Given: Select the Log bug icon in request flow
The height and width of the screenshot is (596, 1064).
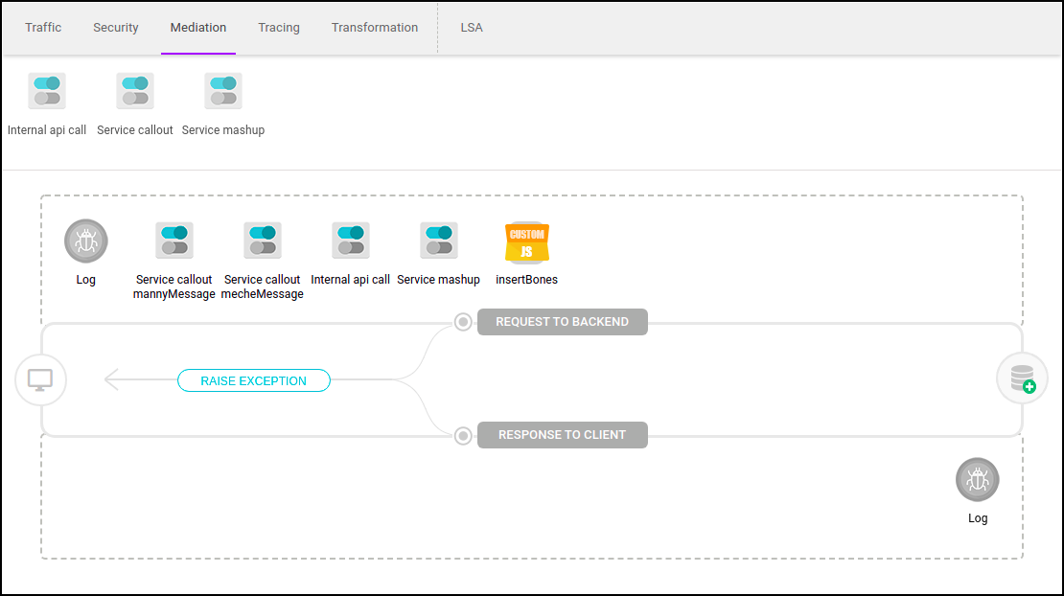Looking at the screenshot, I should click(x=85, y=240).
